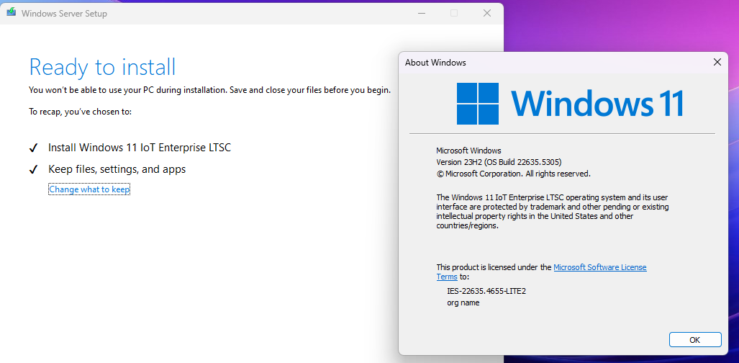Minimize the Windows Server Setup window
This screenshot has width=739, height=363.
tap(422, 13)
